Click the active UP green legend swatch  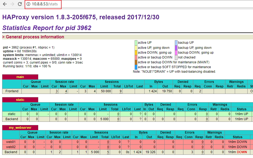coord(136,43)
